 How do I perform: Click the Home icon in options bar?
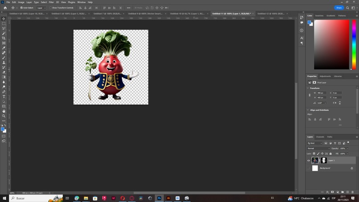[5, 8]
